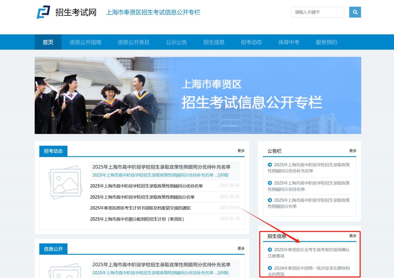Click the 招生考试网 site logo icon

coord(43,12)
